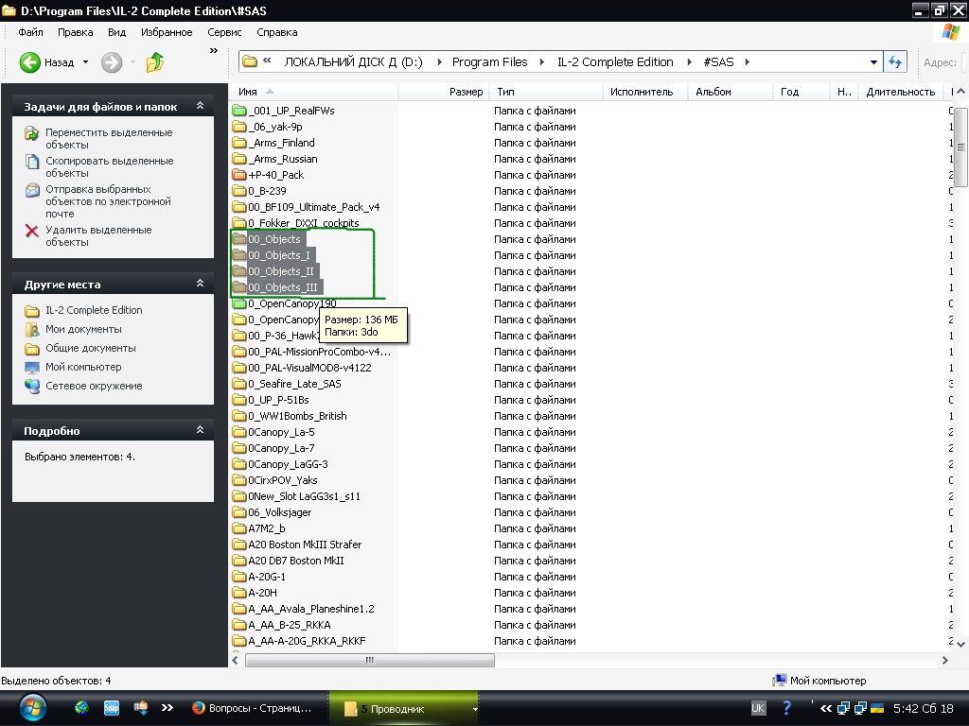The width and height of the screenshot is (969, 726).
Task: Click the Windows Start orb
Action: click(x=32, y=708)
